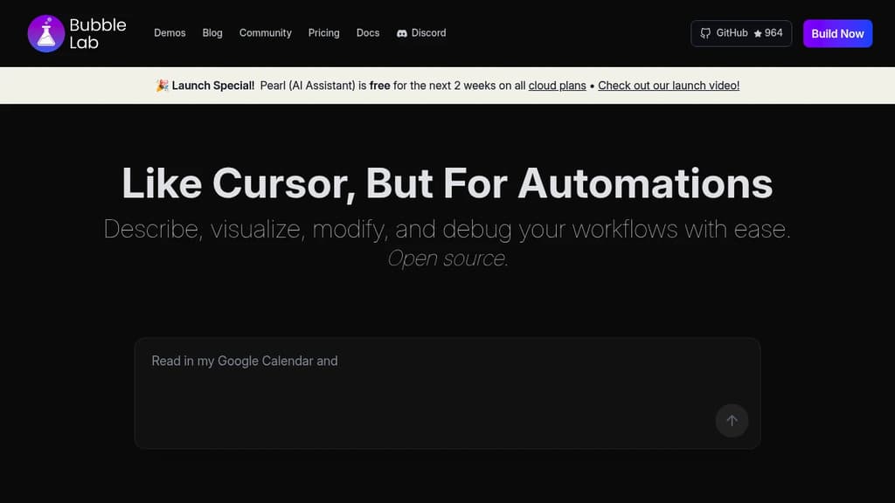This screenshot has width=895, height=503.
Task: Go to the Blog section
Action: [212, 33]
